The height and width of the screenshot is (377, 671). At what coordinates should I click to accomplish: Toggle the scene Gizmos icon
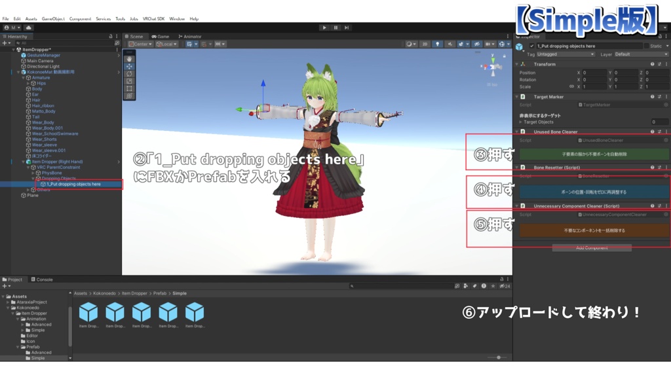click(x=501, y=44)
